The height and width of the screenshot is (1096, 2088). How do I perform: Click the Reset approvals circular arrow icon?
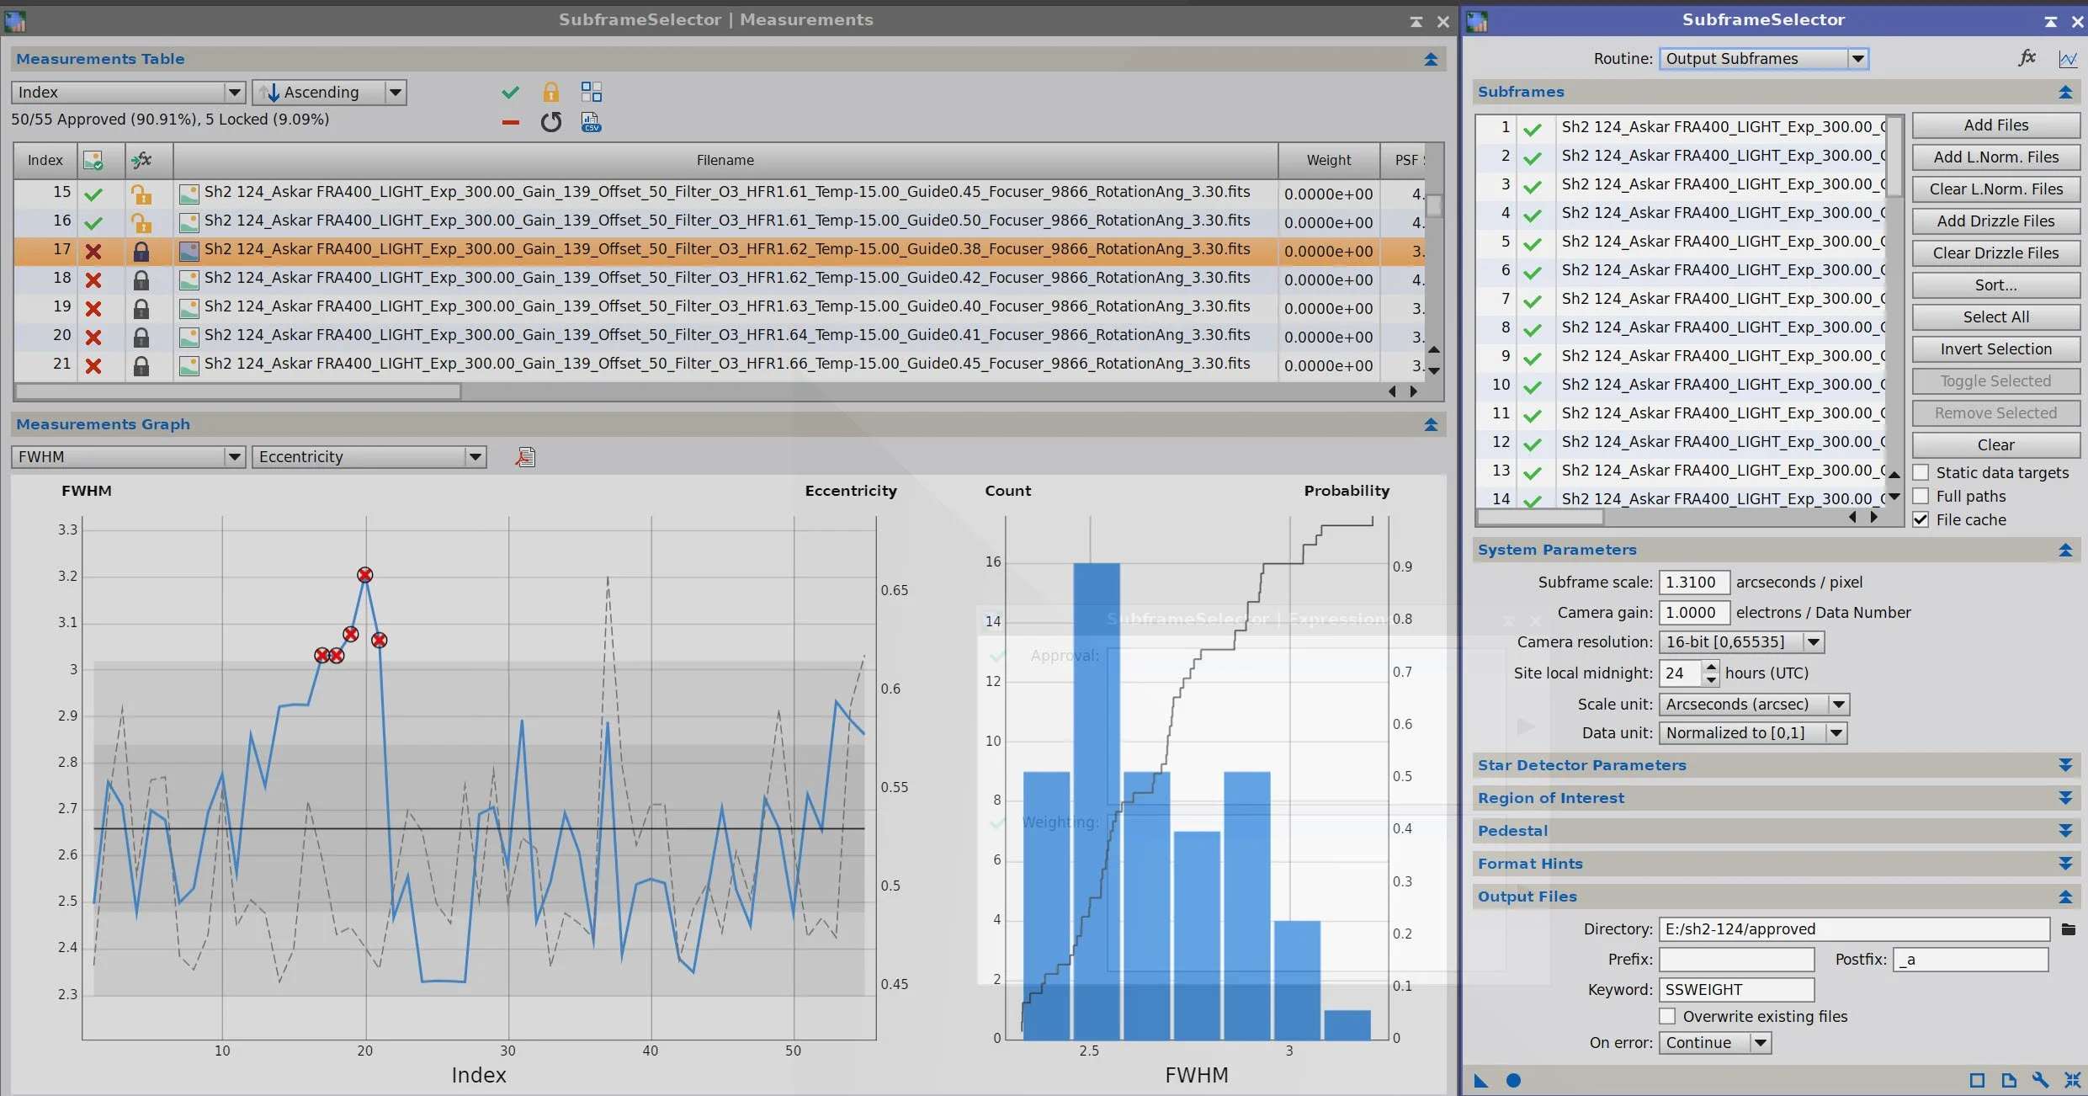(x=550, y=123)
